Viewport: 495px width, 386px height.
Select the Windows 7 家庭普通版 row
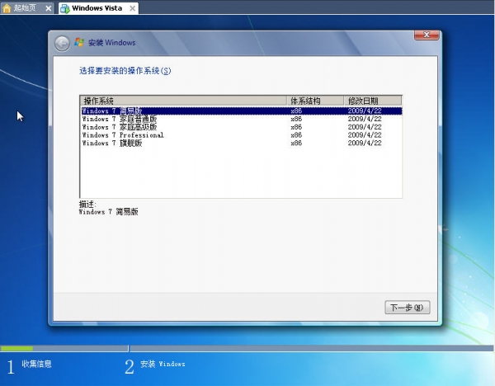point(242,119)
